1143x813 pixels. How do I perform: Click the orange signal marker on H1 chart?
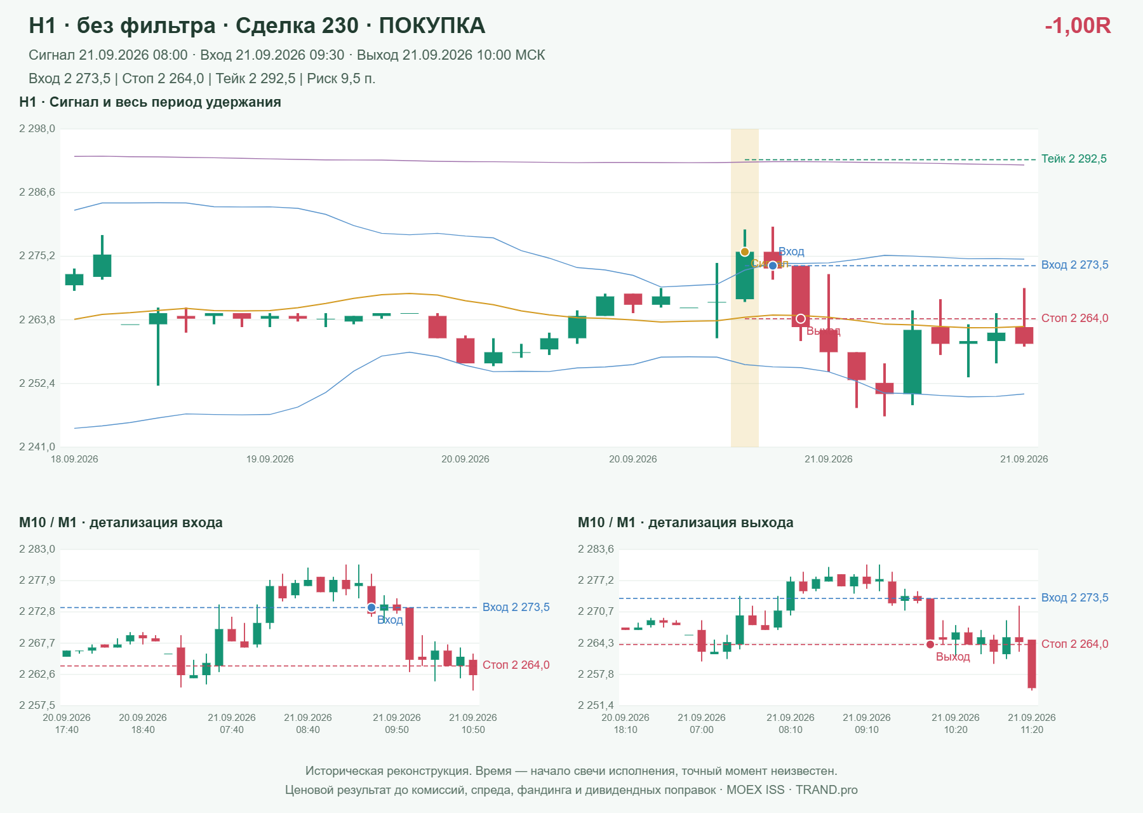tap(745, 252)
